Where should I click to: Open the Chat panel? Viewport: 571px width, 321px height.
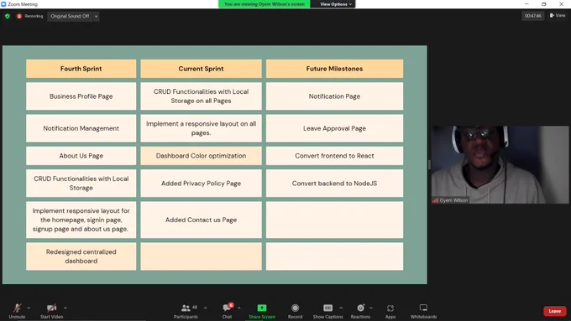(228, 311)
